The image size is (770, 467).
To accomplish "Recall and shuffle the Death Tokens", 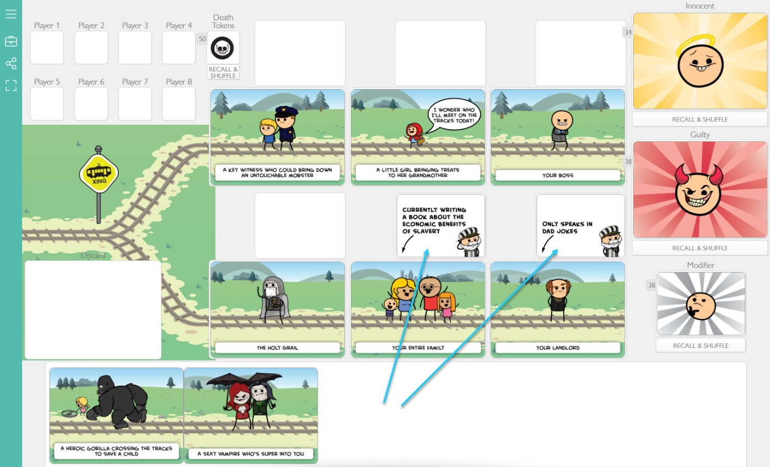I will (x=223, y=73).
